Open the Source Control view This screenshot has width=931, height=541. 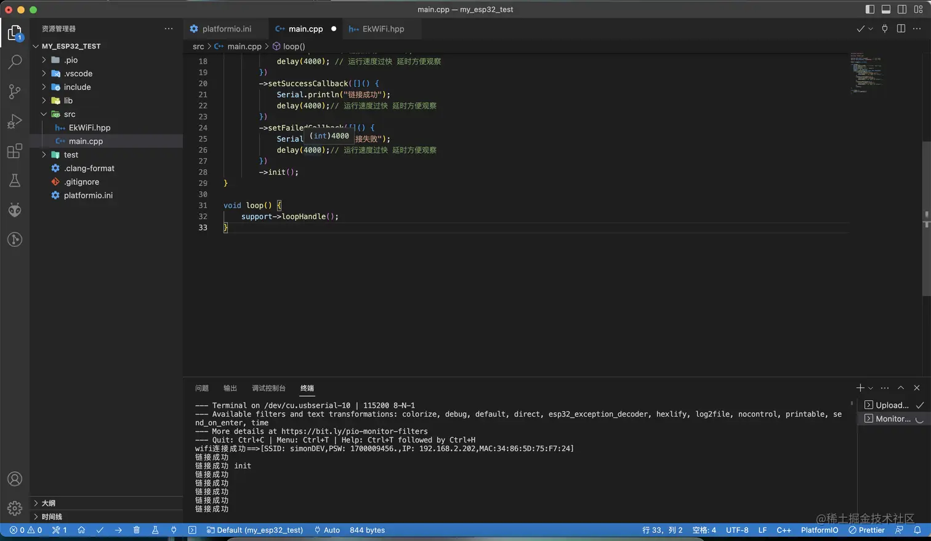(15, 92)
